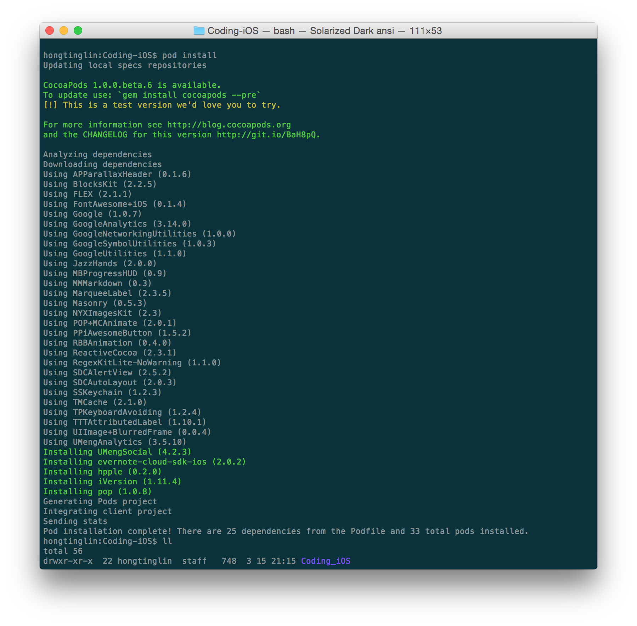Click the yellow '[!]' warning marker
Screen dimensions: 637x626
[x=50, y=105]
